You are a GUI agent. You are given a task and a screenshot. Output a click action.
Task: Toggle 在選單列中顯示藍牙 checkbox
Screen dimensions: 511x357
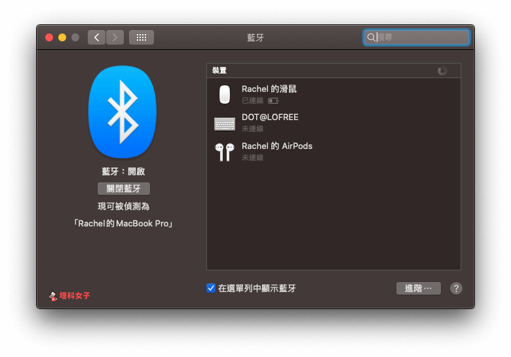(211, 288)
